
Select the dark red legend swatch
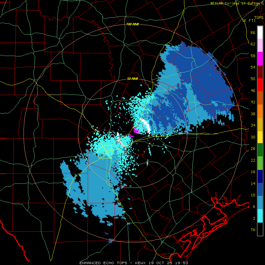(x=260, y=72)
